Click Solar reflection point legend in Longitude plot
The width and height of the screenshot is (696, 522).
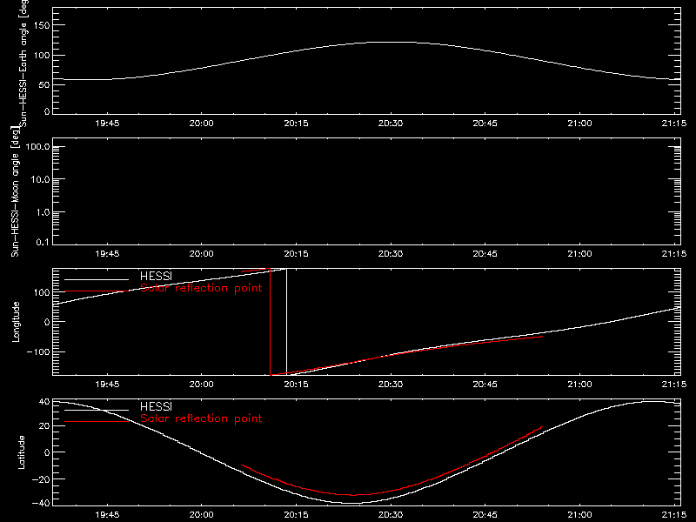[201, 288]
